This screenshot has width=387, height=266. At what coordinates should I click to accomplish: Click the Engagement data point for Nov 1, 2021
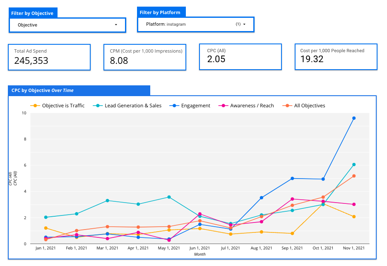point(353,118)
